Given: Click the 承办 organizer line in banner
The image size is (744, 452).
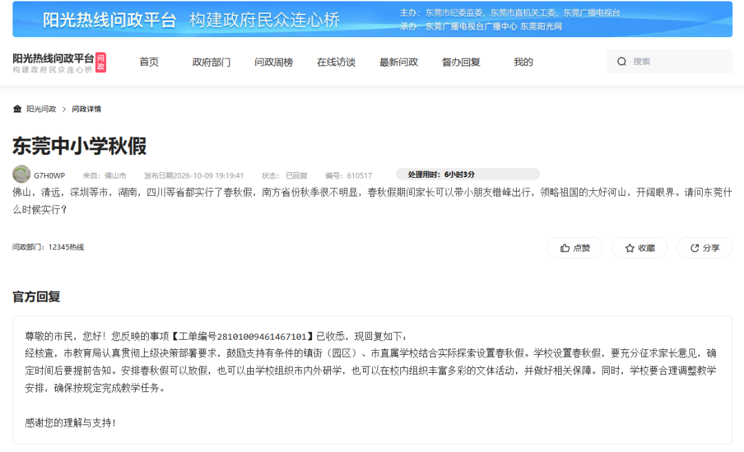Looking at the screenshot, I should pos(481,26).
